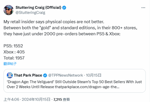Viewport: 150px width, 102px height.
Task: Click the 上午4:06 post time
Action: click(11, 100)
